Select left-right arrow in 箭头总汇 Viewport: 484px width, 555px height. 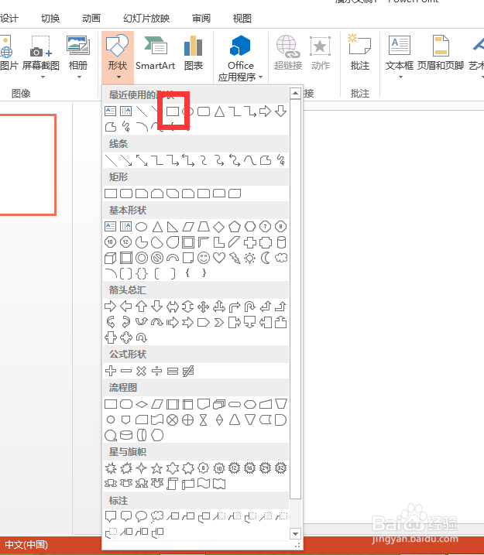click(173, 307)
